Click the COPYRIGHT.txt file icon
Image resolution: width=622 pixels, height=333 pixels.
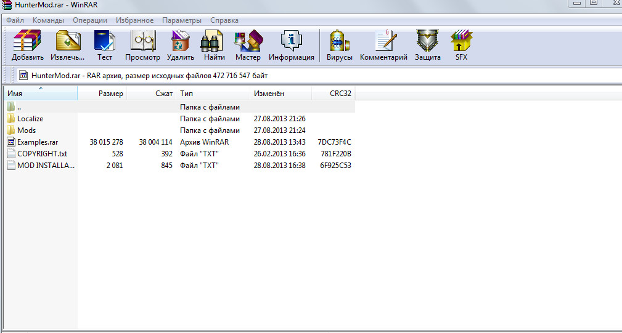click(11, 153)
